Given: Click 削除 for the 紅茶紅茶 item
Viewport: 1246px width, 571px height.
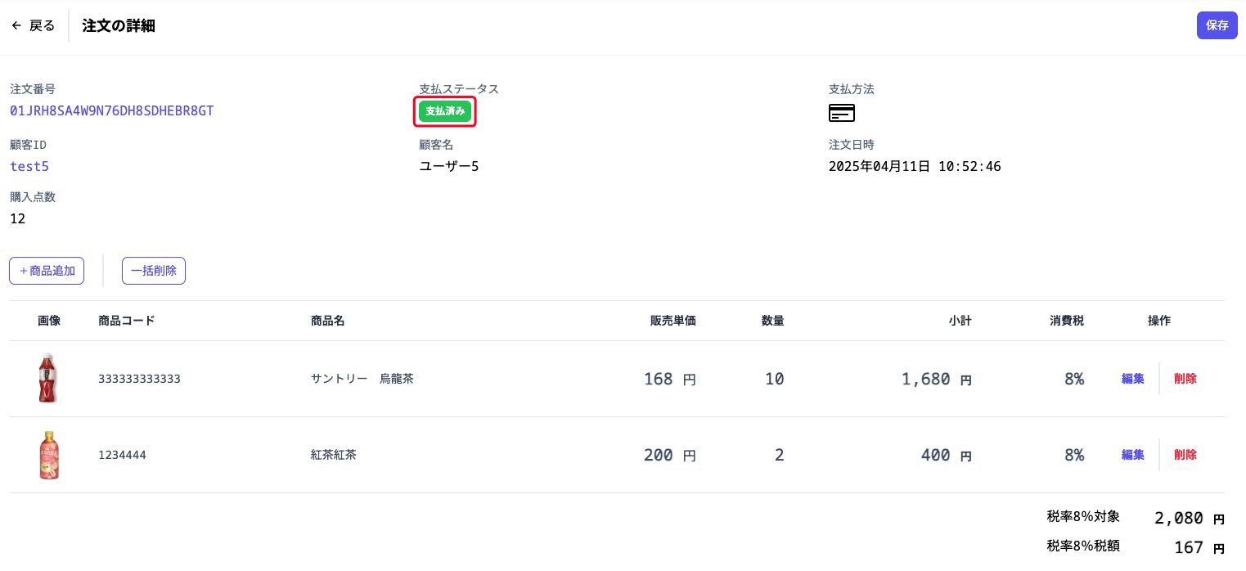Looking at the screenshot, I should tap(1185, 455).
